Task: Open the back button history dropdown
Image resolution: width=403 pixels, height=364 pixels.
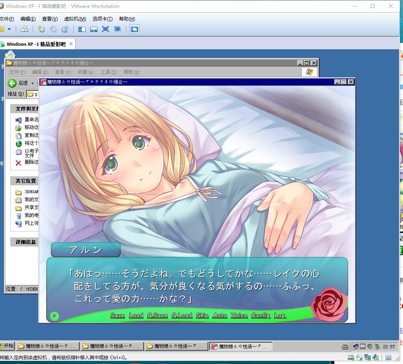Action: coord(33,83)
